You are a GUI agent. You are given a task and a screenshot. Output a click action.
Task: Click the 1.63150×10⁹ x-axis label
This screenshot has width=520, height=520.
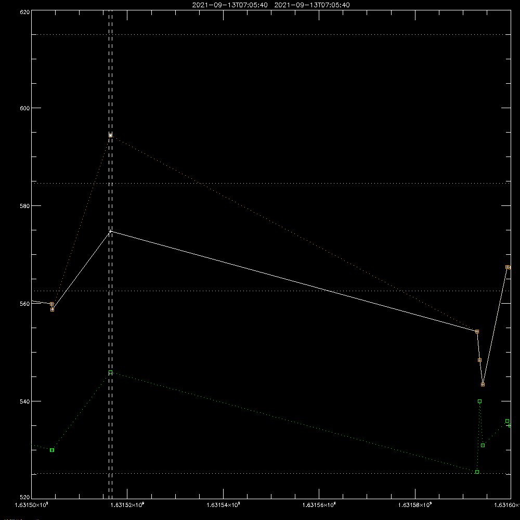[32, 505]
